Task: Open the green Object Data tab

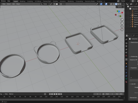Action: (x=126, y=79)
